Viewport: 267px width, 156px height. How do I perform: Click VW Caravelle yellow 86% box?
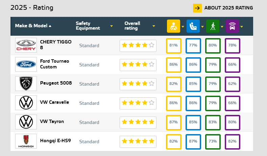[173, 103]
